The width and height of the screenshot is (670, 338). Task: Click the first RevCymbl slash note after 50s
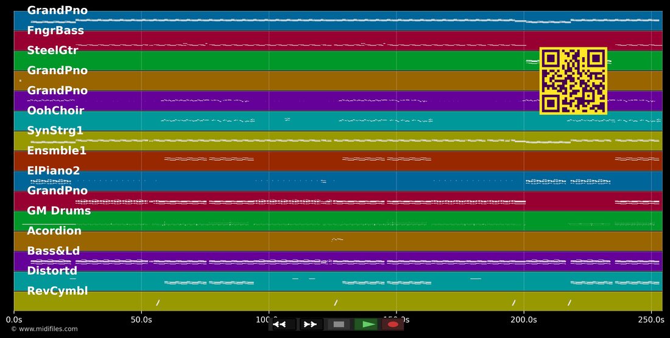click(158, 303)
